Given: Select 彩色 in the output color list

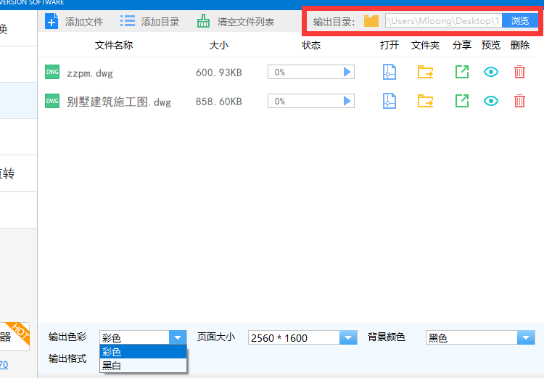Looking at the screenshot, I should pyautogui.click(x=143, y=352).
